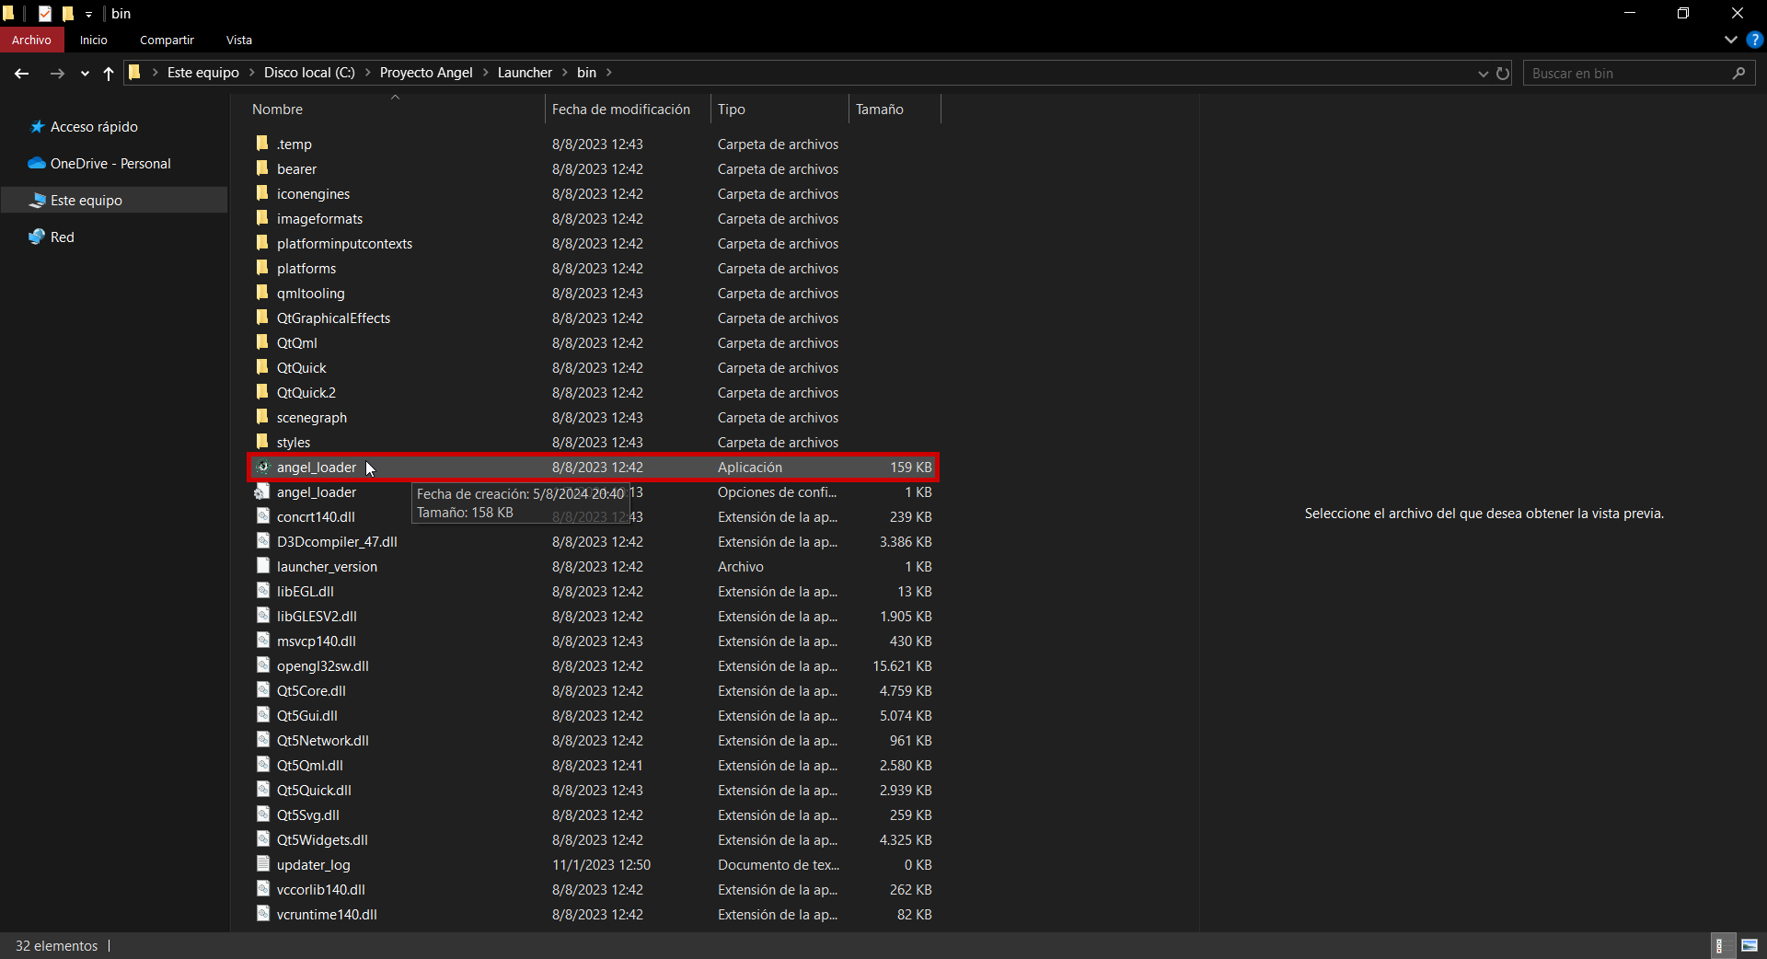
Task: Open the Help question mark icon
Action: point(1754,40)
